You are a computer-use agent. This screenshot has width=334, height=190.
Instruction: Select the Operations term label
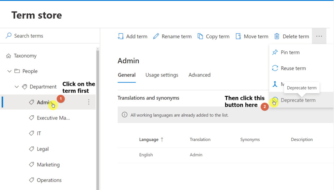[x=49, y=180]
